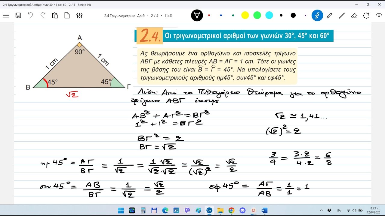Open Microsoft Edge from the taskbar

(165, 210)
